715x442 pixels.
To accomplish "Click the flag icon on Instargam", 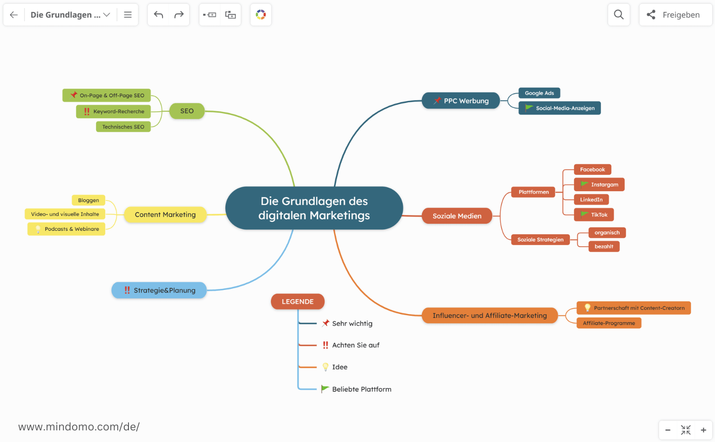I will (x=584, y=184).
